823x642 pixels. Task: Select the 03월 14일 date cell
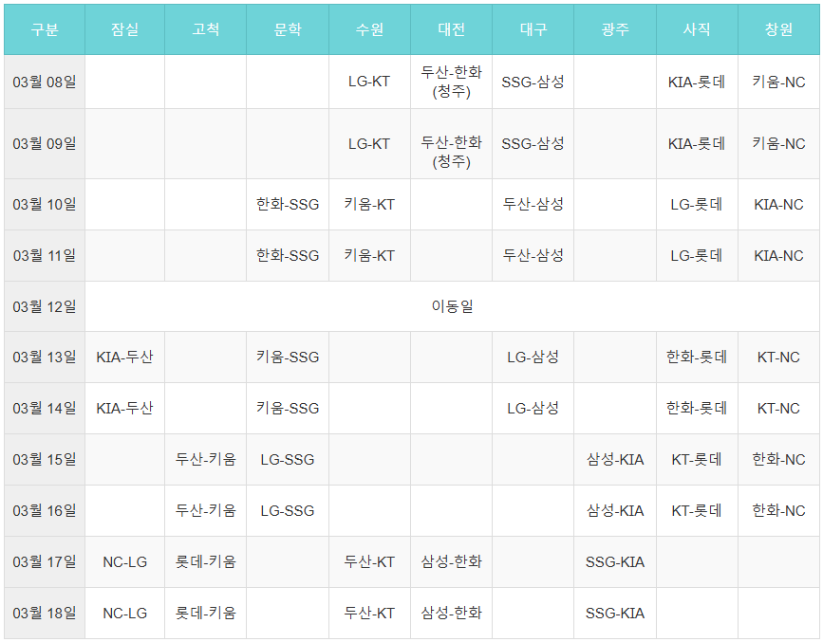pos(45,408)
